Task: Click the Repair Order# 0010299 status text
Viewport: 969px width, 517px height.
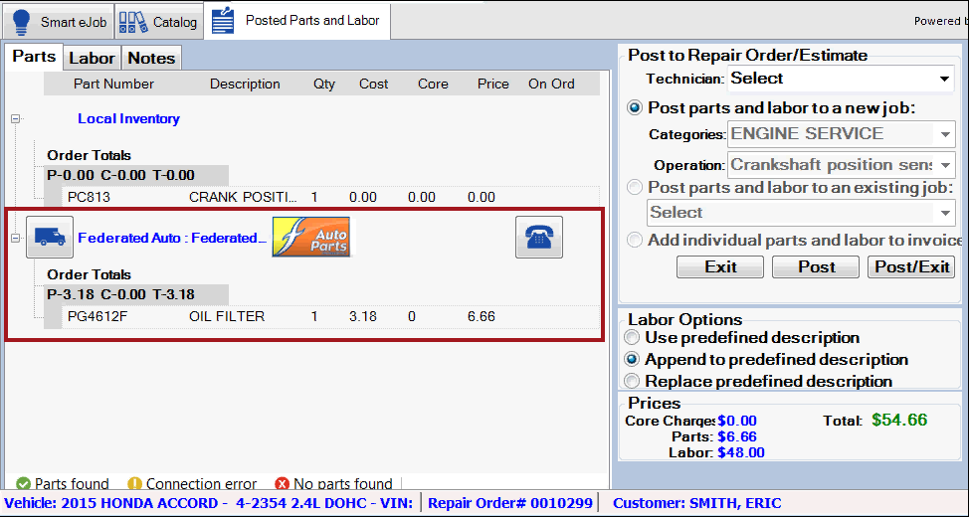Action: (510, 503)
